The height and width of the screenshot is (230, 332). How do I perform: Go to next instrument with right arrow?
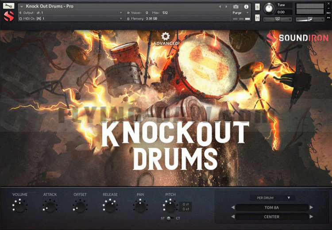pyautogui.click(x=226, y=7)
